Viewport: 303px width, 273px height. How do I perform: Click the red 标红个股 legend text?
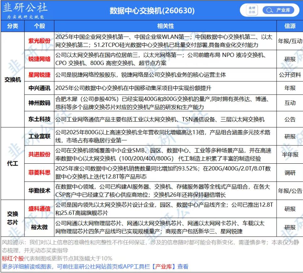tap(13, 258)
